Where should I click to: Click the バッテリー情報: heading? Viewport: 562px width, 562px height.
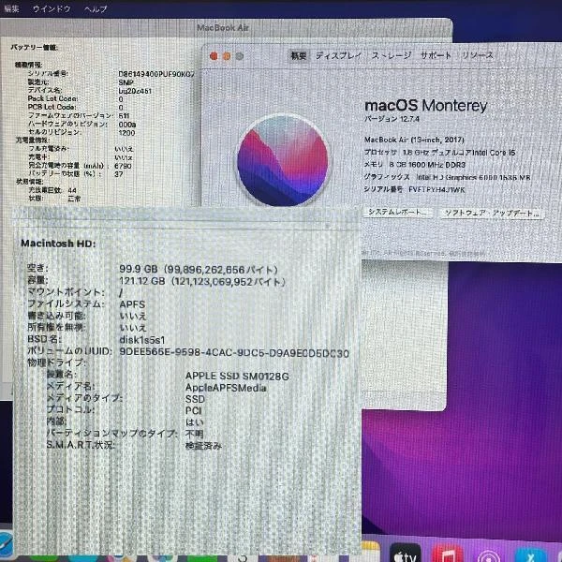tap(34, 48)
